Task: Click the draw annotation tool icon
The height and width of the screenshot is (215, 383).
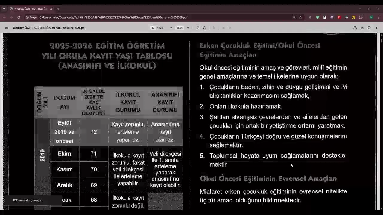Action: click(x=214, y=28)
